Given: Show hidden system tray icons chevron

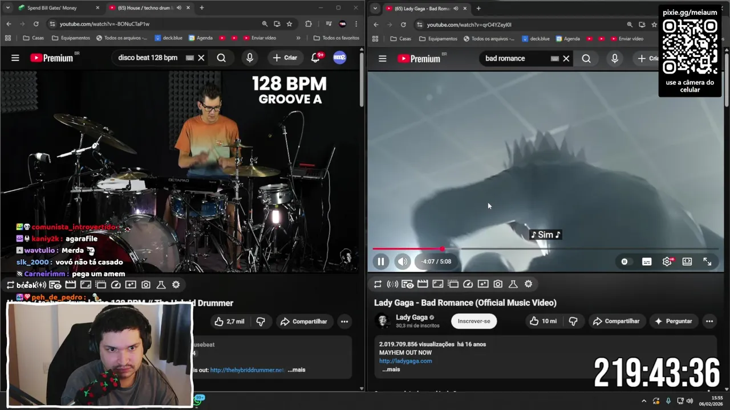Looking at the screenshot, I should pos(644,401).
